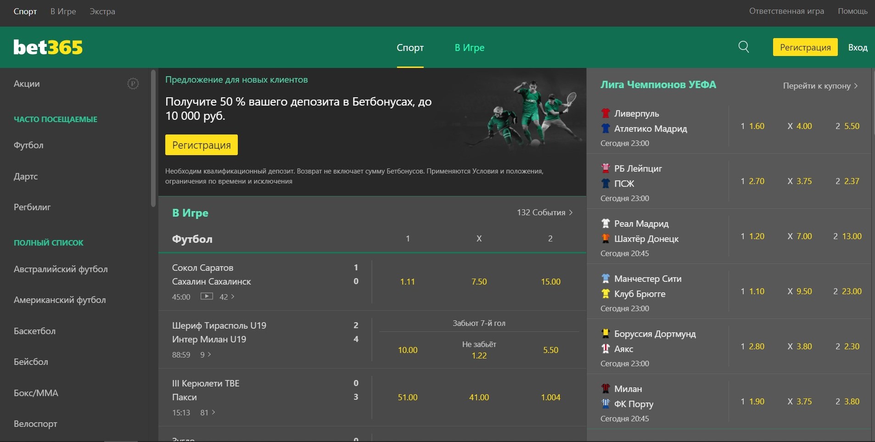Image resolution: width=875 pixels, height=442 pixels.
Task: Open Акции in the left sidebar
Action: [x=27, y=84]
